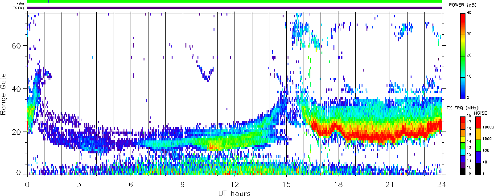Click the UT hours tick label "18"
The height and width of the screenshot is (196, 494).
[x=338, y=184]
